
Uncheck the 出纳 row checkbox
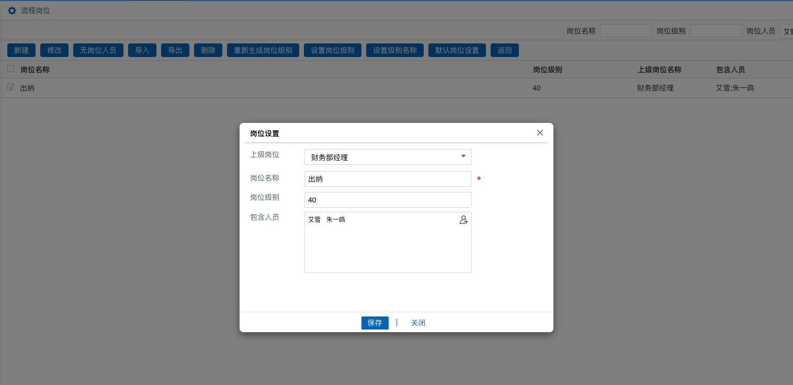[x=11, y=87]
